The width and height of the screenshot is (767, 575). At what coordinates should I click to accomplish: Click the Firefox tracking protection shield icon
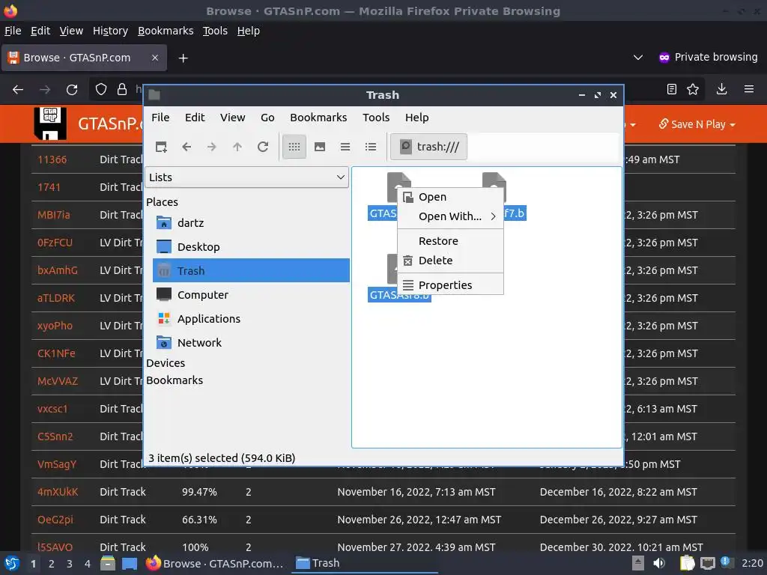pyautogui.click(x=101, y=90)
